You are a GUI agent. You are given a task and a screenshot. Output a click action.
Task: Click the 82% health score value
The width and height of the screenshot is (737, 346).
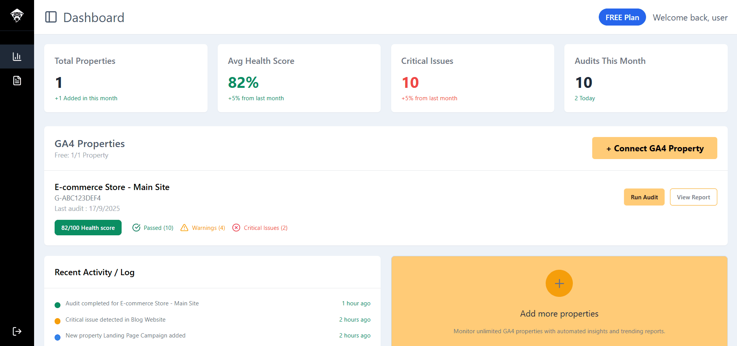pyautogui.click(x=243, y=82)
